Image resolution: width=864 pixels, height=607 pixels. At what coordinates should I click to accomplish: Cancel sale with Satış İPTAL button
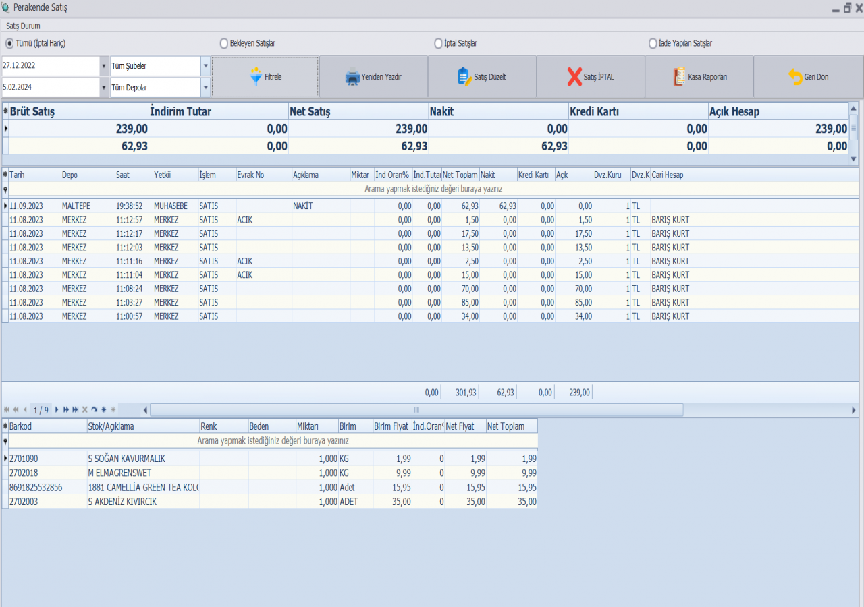591,77
